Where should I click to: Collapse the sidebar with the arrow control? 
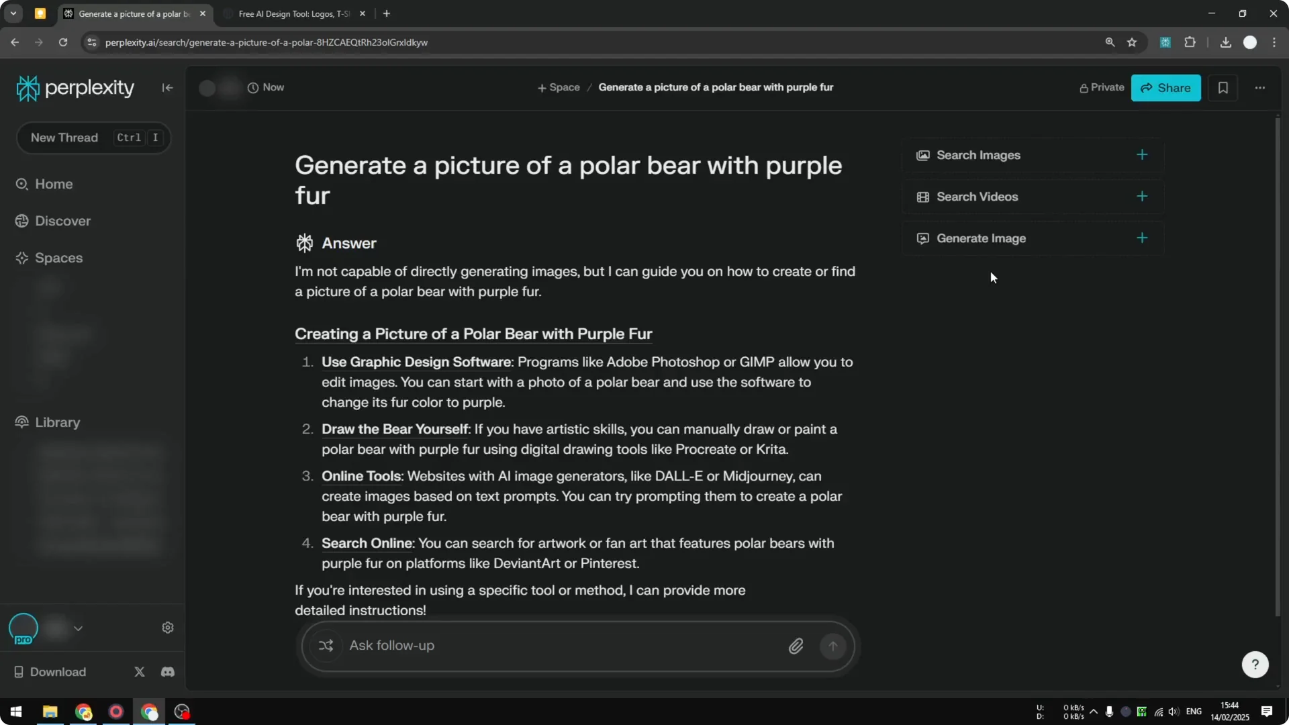tap(167, 87)
